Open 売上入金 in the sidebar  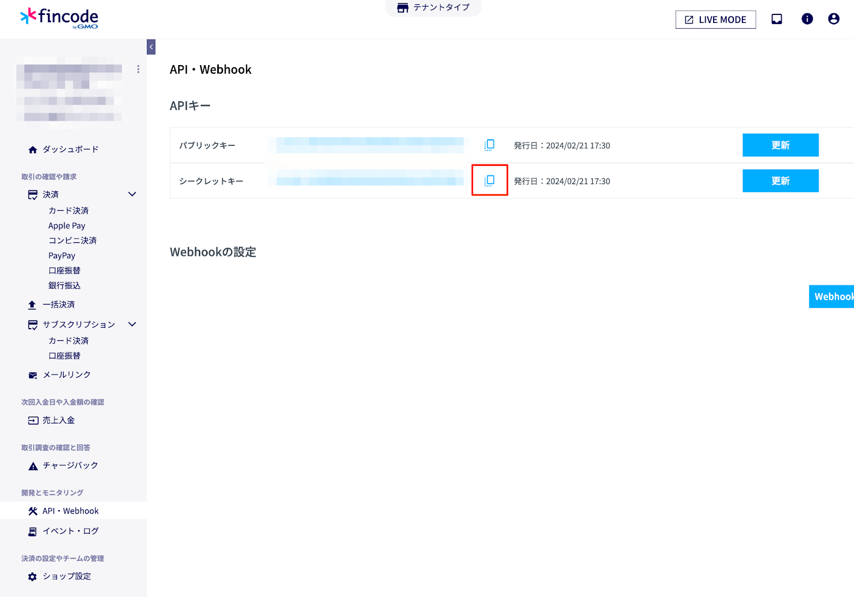click(x=59, y=420)
